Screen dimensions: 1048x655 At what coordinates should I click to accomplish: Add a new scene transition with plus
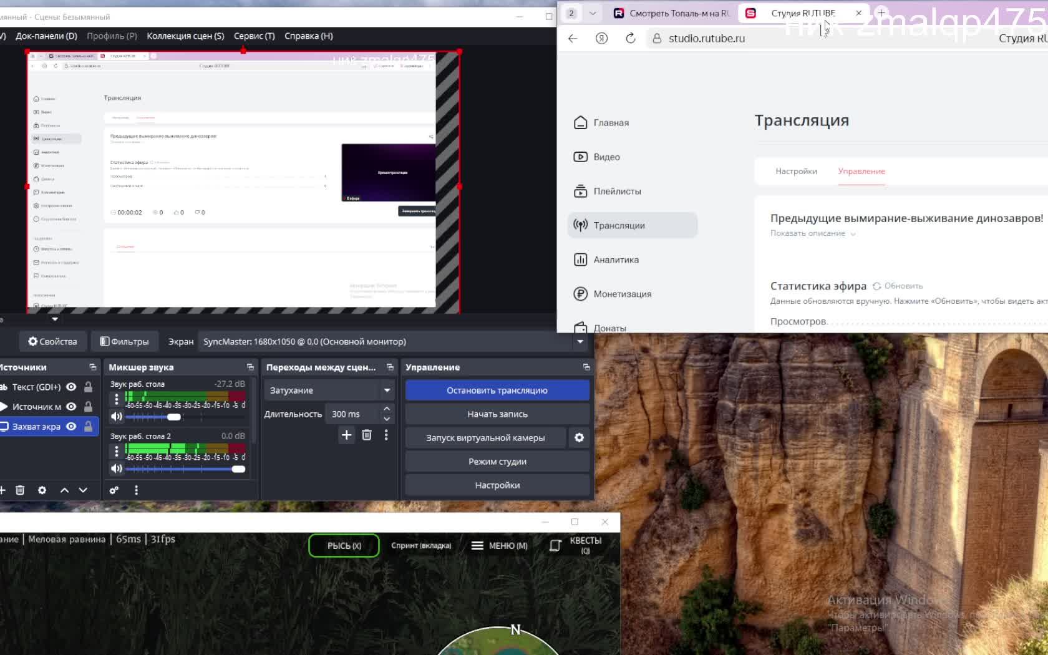coord(347,435)
